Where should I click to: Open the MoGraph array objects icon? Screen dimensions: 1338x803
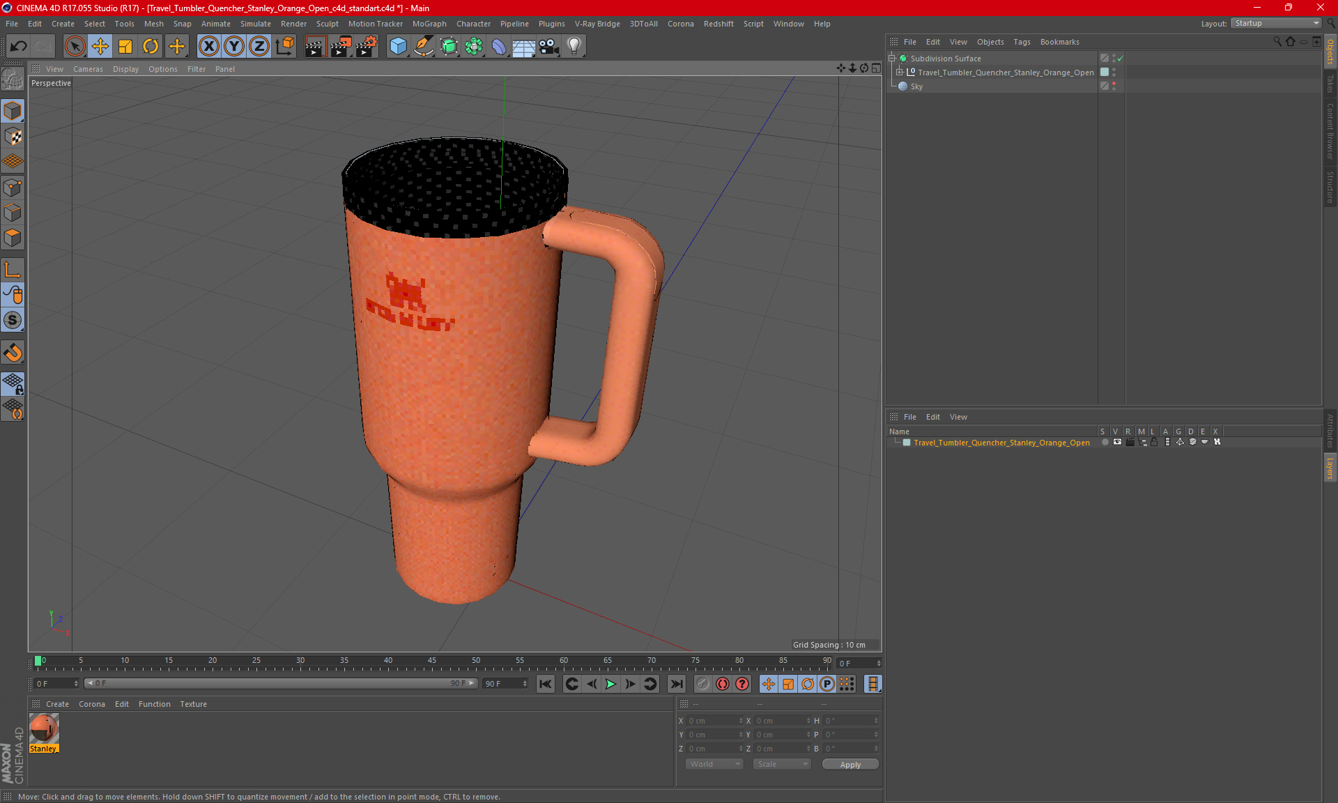pos(474,46)
